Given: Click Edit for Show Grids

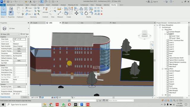Looking at the screenshot, I should tap(19, 61).
